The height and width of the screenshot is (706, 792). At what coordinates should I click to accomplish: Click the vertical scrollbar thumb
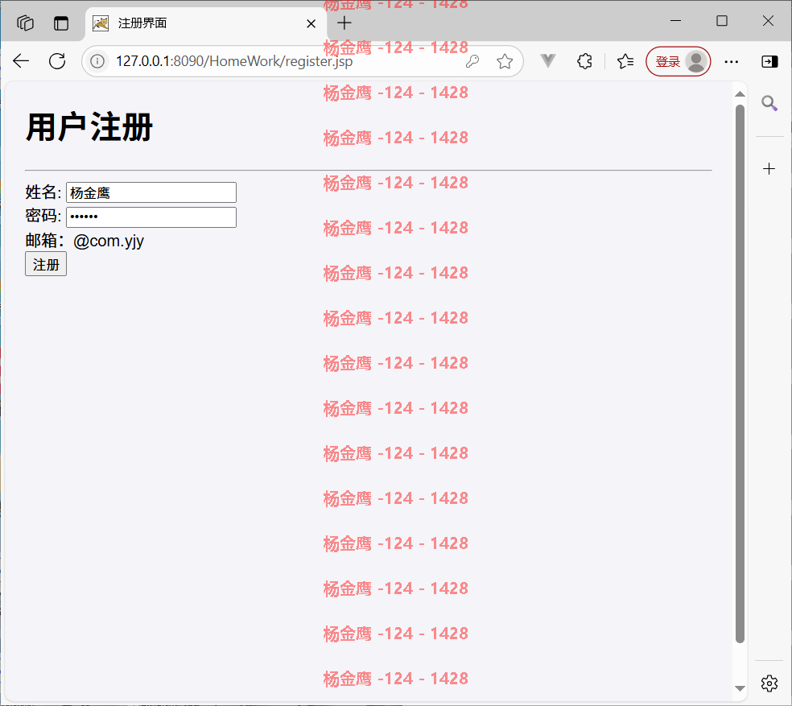click(x=740, y=374)
